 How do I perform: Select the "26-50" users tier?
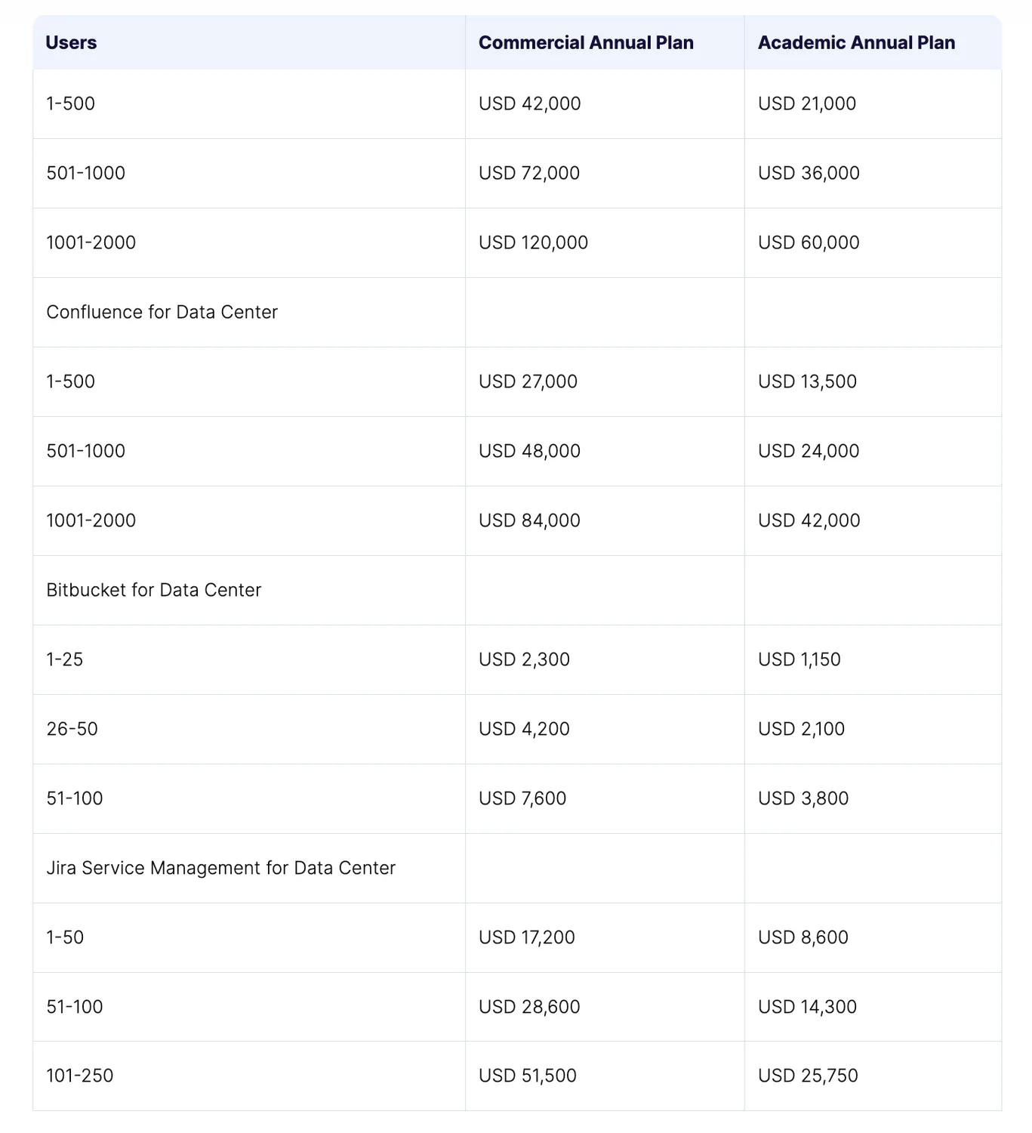coord(72,729)
